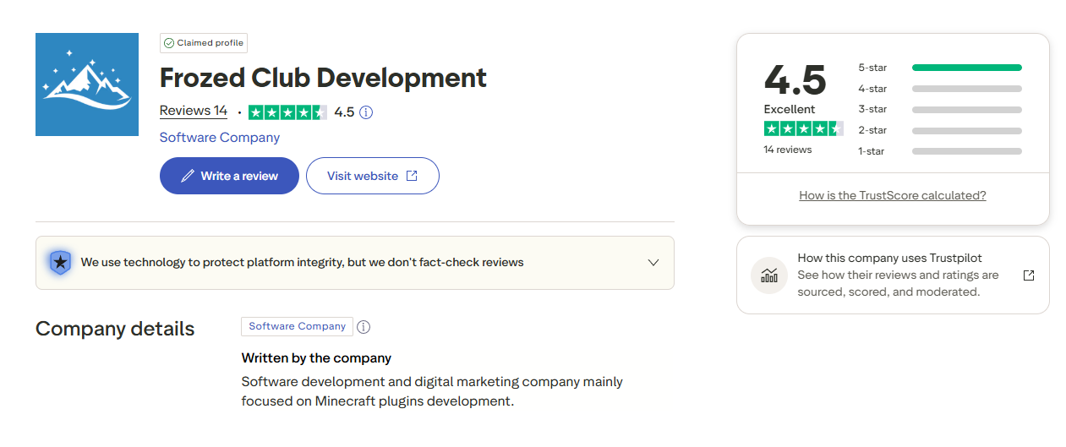The width and height of the screenshot is (1066, 447).
Task: Expand the platform integrity notice chevron
Action: (x=653, y=263)
